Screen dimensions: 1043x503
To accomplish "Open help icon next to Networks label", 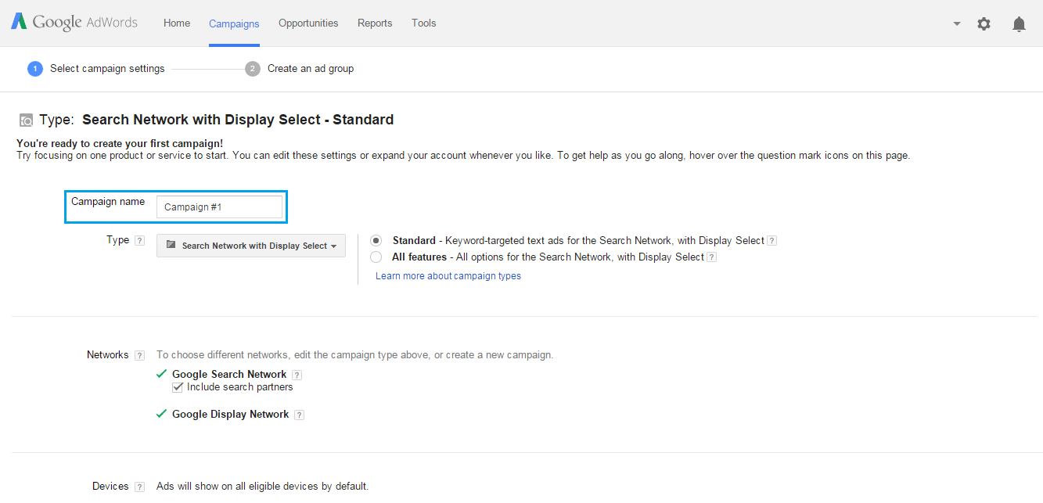I will [139, 356].
